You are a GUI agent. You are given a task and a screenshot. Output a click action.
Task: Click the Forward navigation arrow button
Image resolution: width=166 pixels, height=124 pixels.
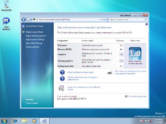click(28, 19)
